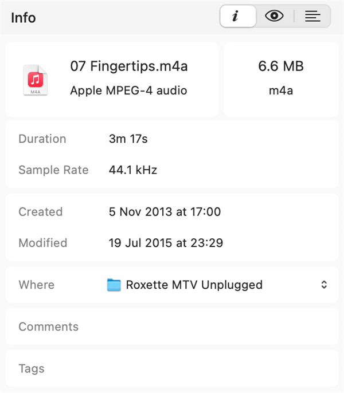Expand the Where path stepper arrows
Image resolution: width=344 pixels, height=393 pixels.
click(324, 285)
